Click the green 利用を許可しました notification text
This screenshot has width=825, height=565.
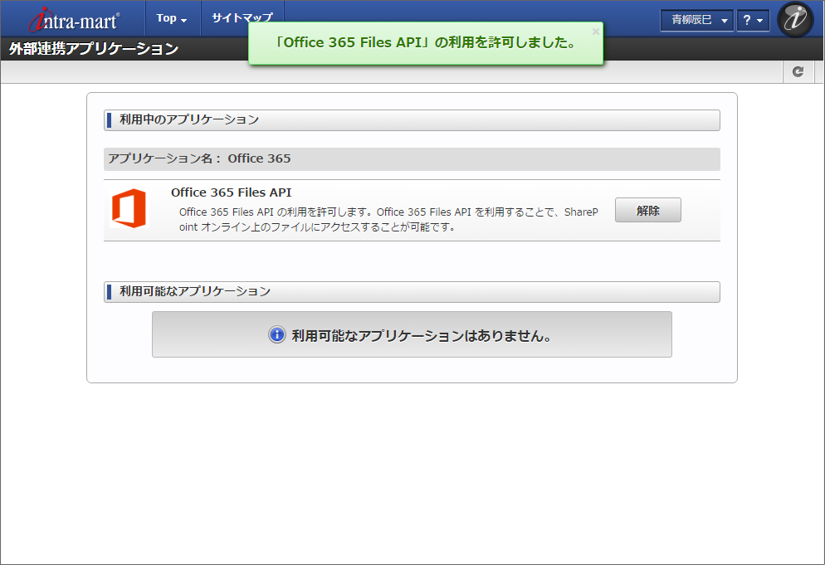coord(425,42)
